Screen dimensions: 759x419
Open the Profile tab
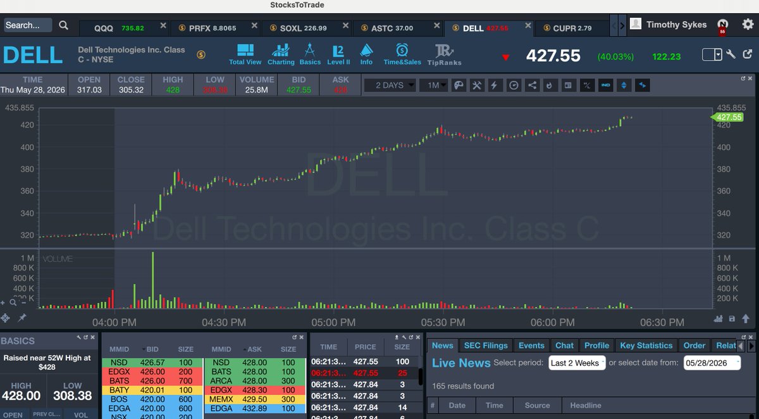point(596,346)
